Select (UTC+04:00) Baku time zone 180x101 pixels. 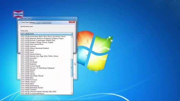point(46,78)
